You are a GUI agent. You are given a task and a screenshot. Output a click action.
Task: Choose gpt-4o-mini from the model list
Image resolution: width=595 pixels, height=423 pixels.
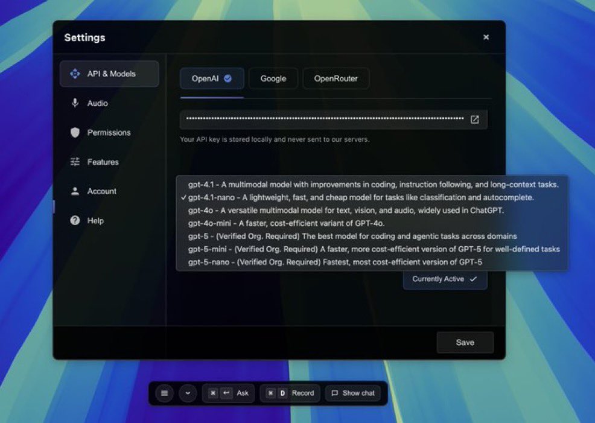coord(372,223)
